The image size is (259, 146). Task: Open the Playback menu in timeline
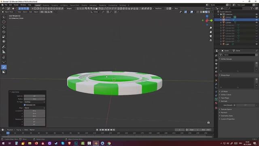(x=11, y=130)
